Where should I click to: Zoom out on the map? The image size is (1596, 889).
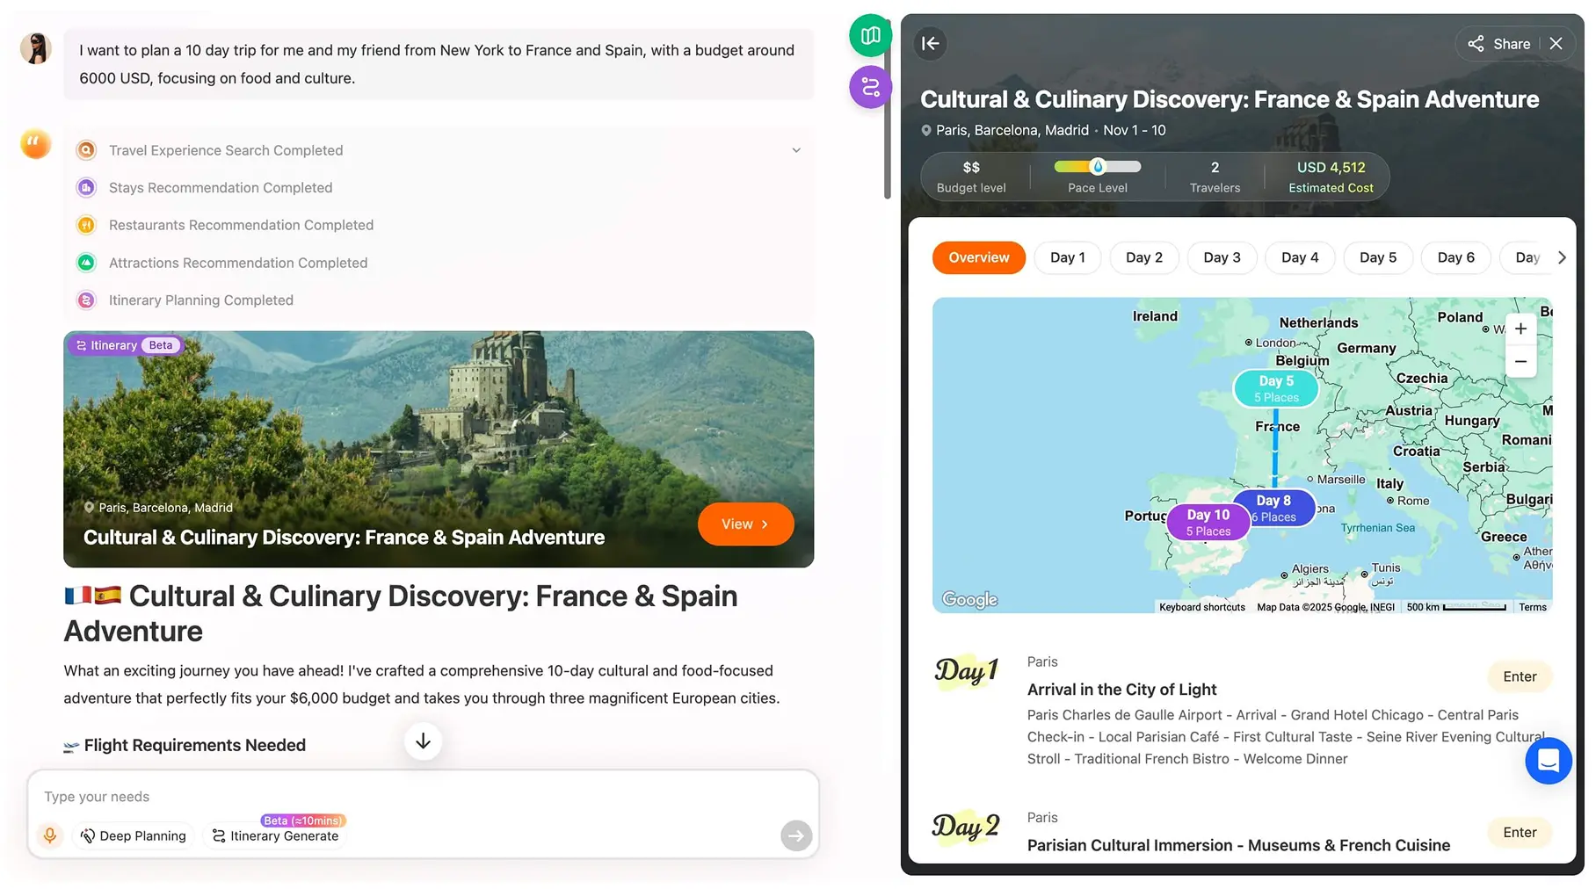pos(1520,362)
